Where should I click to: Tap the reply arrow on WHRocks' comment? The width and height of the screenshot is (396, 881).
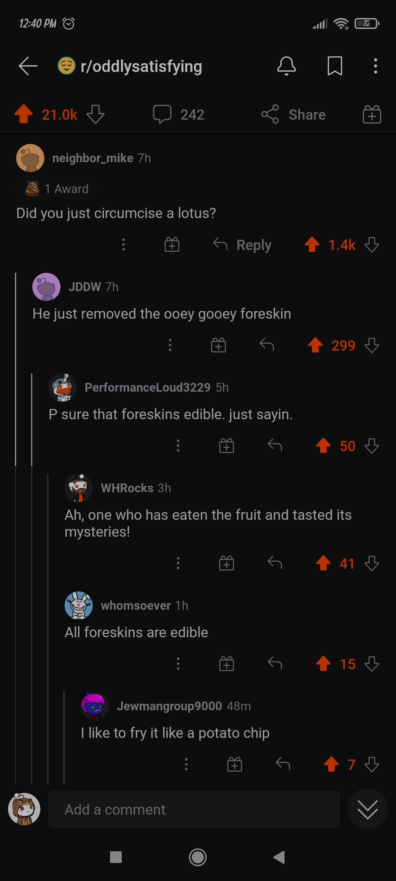click(274, 563)
